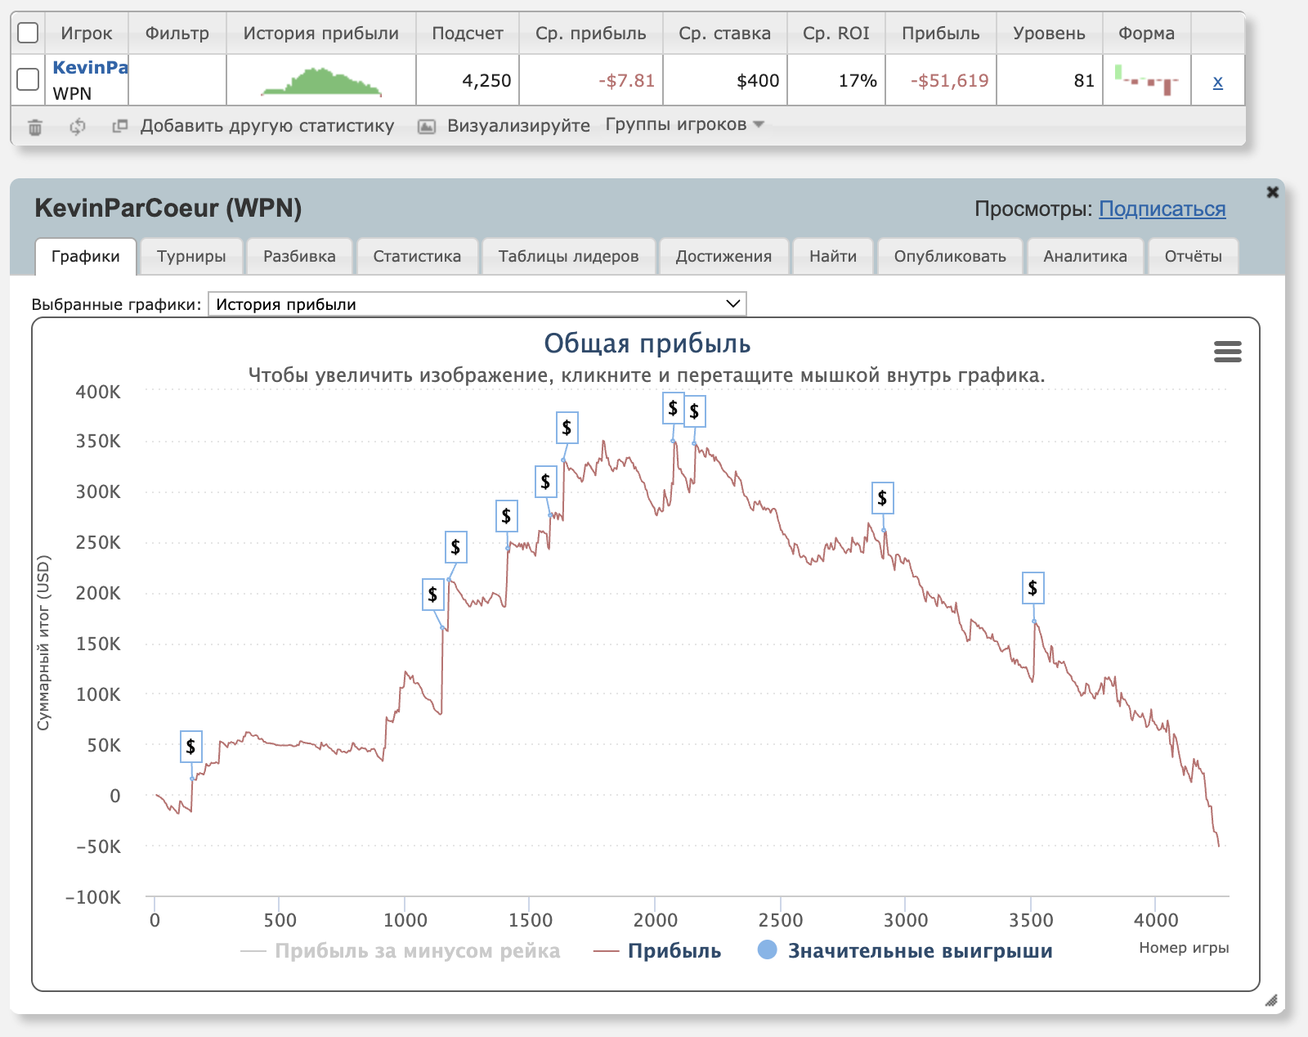Switch to the Турниры tab
The width and height of the screenshot is (1308, 1037).
tap(191, 256)
